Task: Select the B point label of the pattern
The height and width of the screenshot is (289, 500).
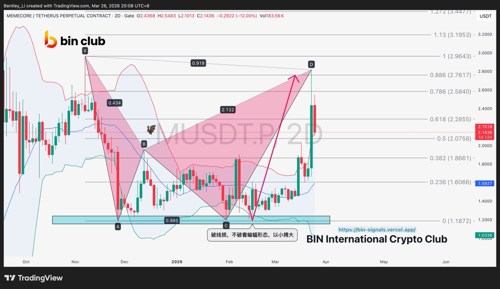Action: point(144,144)
